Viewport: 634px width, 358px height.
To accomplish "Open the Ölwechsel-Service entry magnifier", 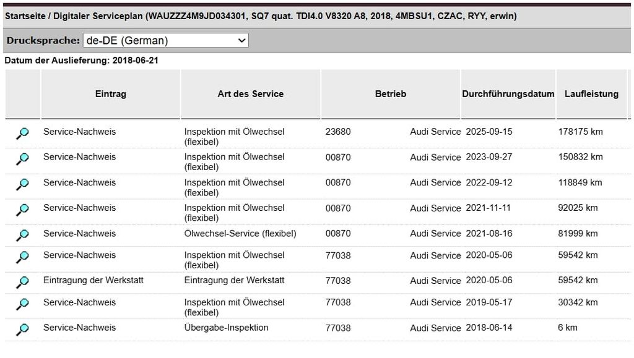I will tap(22, 235).
